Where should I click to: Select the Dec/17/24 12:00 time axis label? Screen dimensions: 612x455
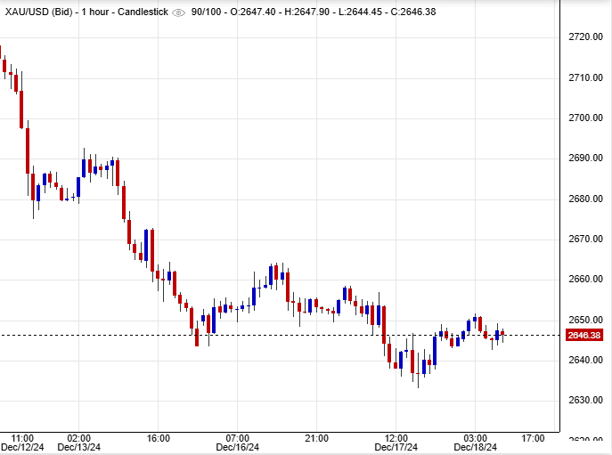[x=396, y=443]
